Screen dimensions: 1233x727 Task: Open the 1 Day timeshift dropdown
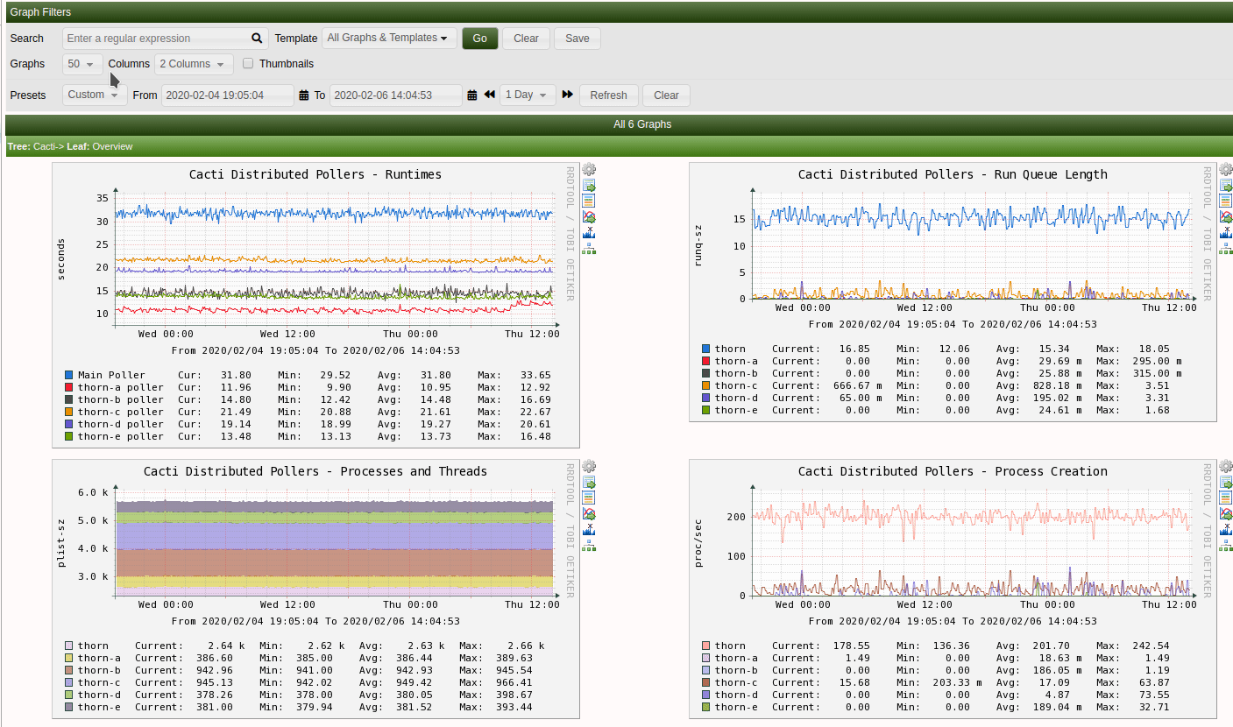point(528,95)
